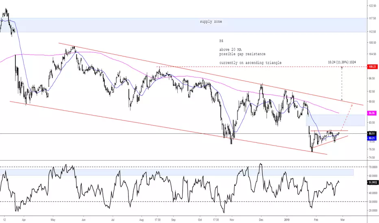Select the 104.50 price axis label
379x223 pixels.
pos(372,54)
